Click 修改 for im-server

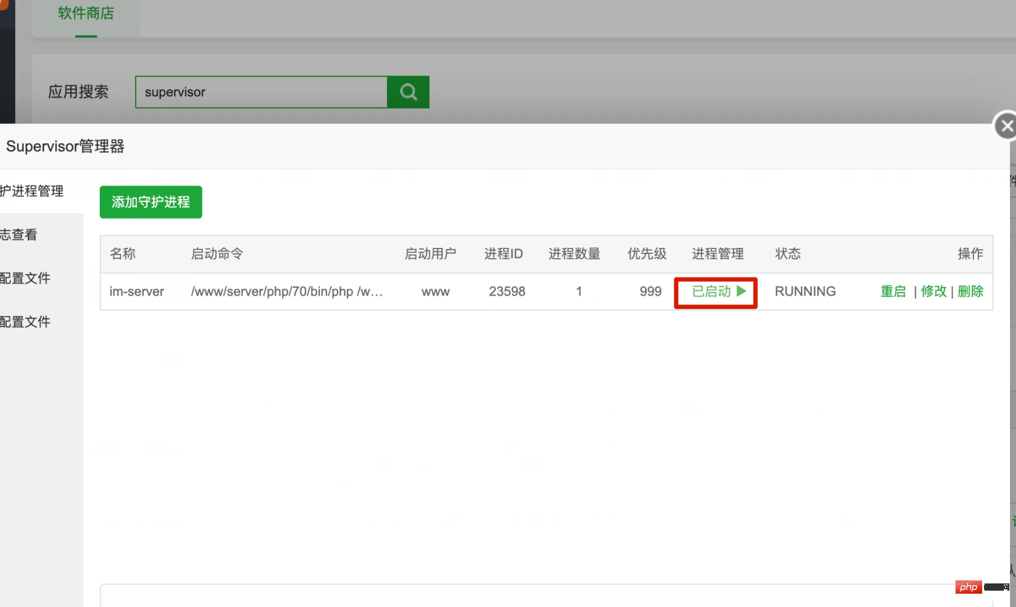[934, 291]
